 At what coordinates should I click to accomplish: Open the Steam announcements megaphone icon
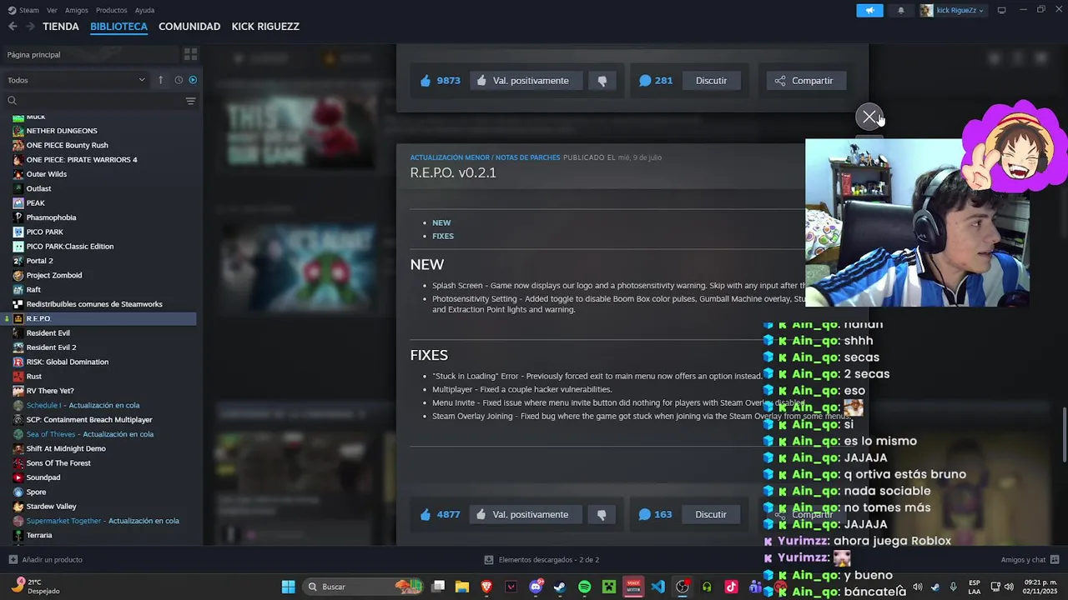point(869,10)
